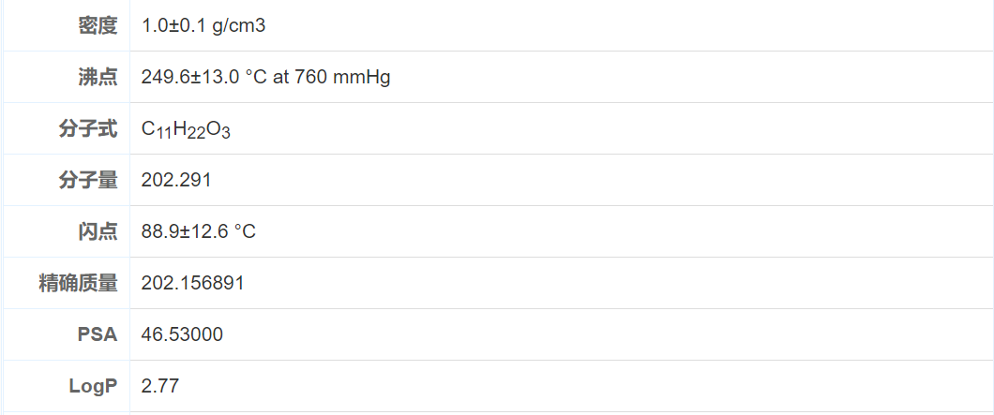This screenshot has width=994, height=415.
Task: Click the PSA row label
Action: [x=98, y=334]
